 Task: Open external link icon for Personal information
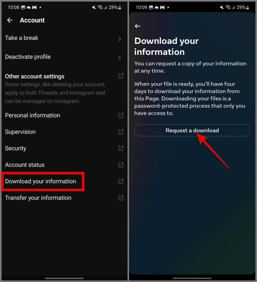(x=121, y=115)
